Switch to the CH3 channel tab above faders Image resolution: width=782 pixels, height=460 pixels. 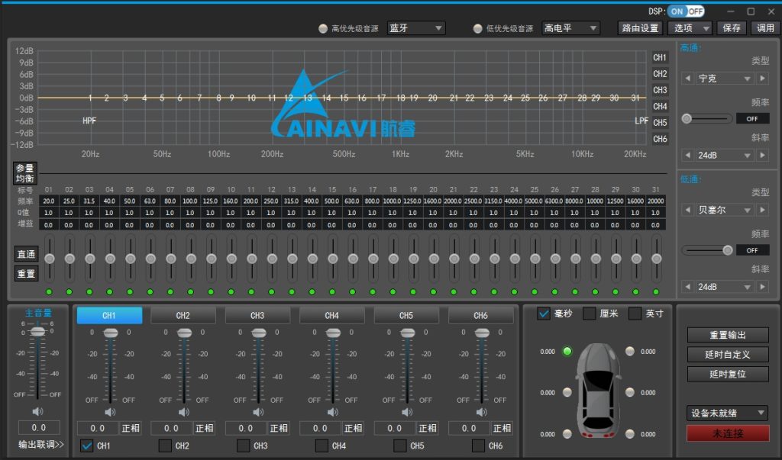tap(257, 316)
